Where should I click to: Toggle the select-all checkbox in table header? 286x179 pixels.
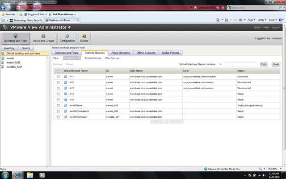click(x=58, y=71)
